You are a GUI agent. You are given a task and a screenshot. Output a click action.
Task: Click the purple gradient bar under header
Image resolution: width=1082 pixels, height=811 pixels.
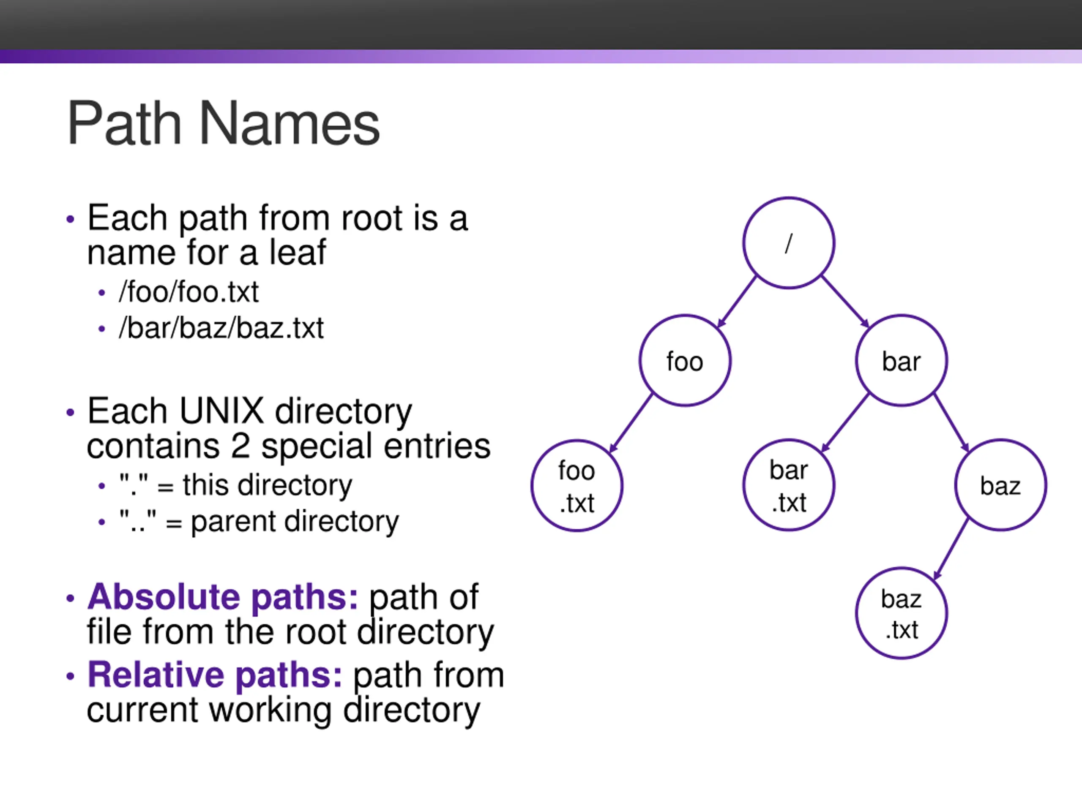pos(541,56)
